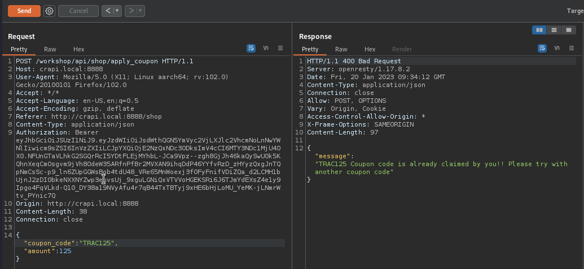Expand the forward history dropdown arrow
Viewport: 584px width, 269px height.
pyautogui.click(x=140, y=11)
